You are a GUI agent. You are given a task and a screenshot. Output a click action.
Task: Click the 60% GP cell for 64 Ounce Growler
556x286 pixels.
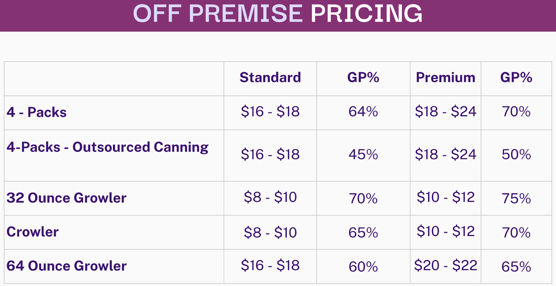pos(363,267)
